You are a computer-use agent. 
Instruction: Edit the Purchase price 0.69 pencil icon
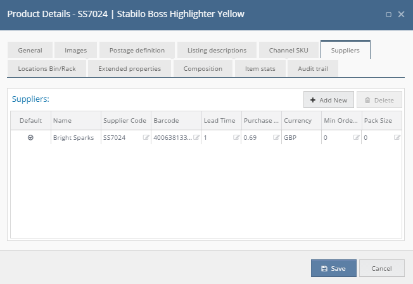pos(276,137)
